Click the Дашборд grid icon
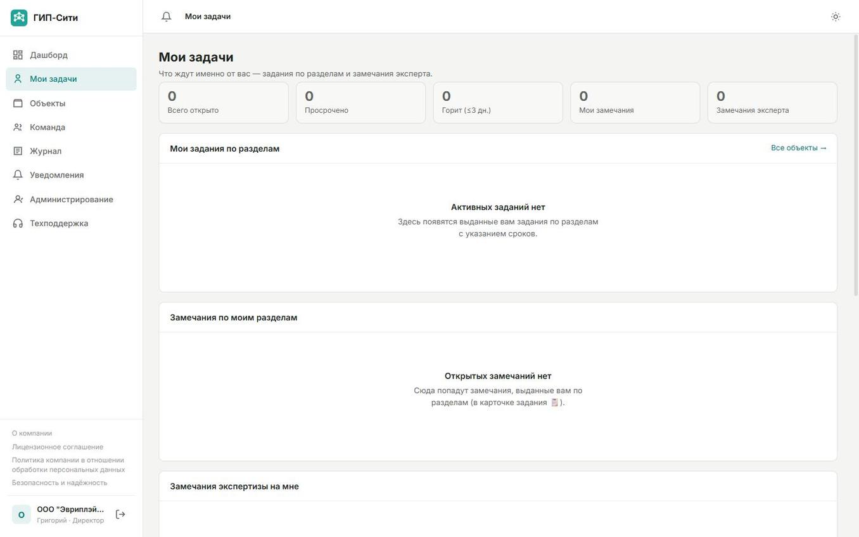The image size is (859, 537). [x=18, y=55]
